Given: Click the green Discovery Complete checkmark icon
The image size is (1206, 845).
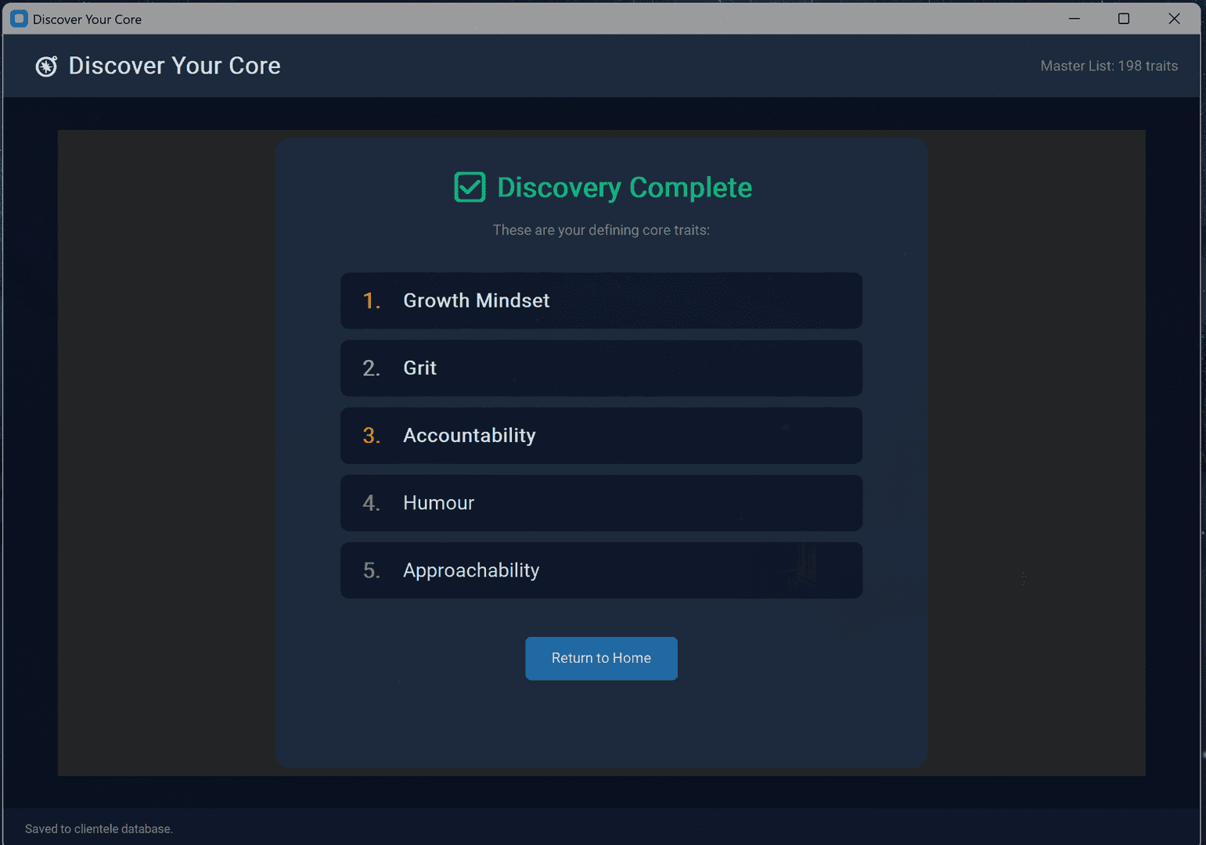Looking at the screenshot, I should pos(470,187).
